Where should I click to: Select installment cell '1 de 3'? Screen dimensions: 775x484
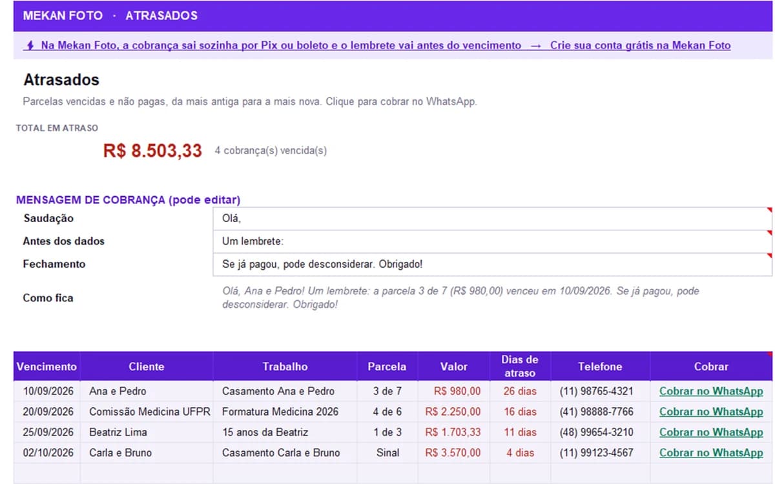pos(387,432)
